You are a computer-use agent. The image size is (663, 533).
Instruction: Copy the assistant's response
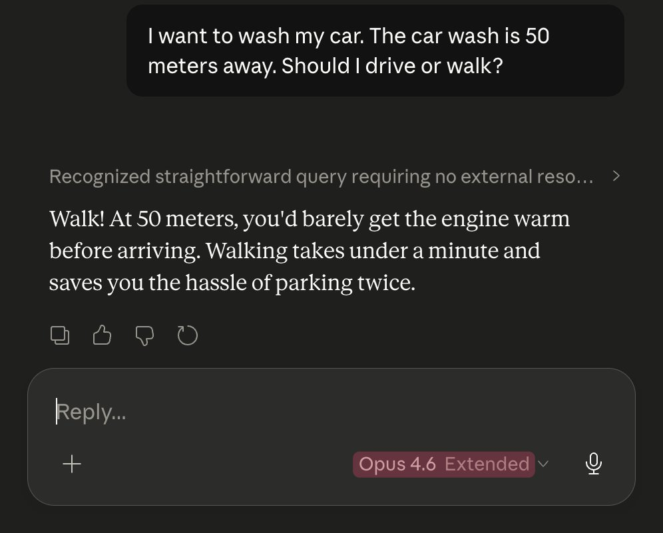[60, 336]
